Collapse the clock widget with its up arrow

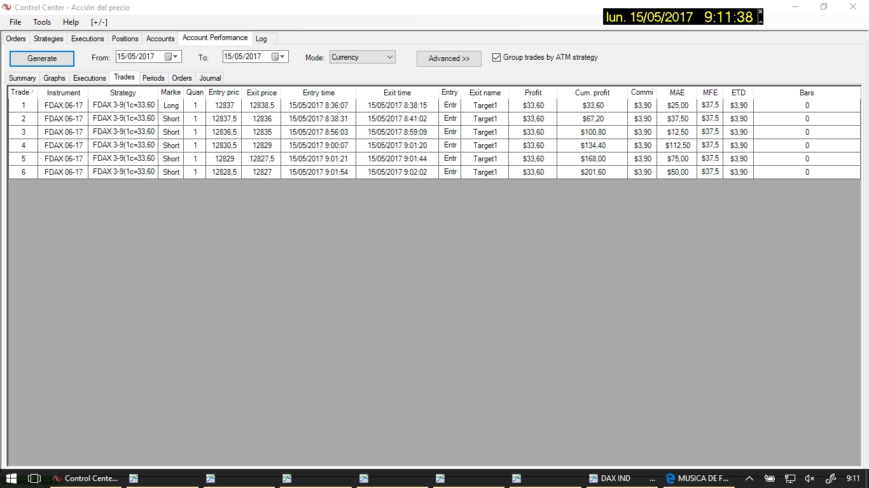coord(760,21)
